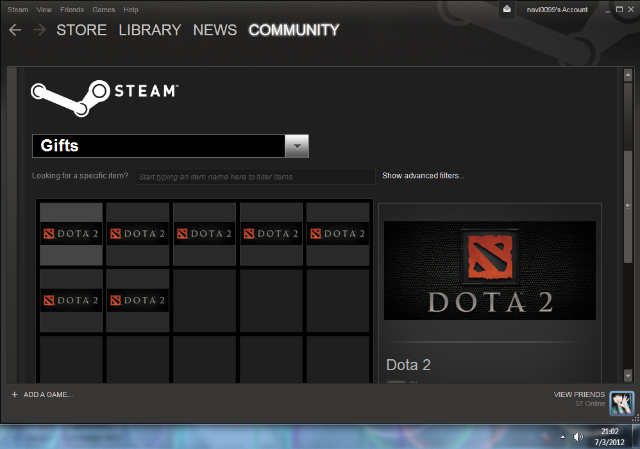Open the Steam menu
Image resolution: width=640 pixels, height=449 pixels.
pyautogui.click(x=18, y=10)
